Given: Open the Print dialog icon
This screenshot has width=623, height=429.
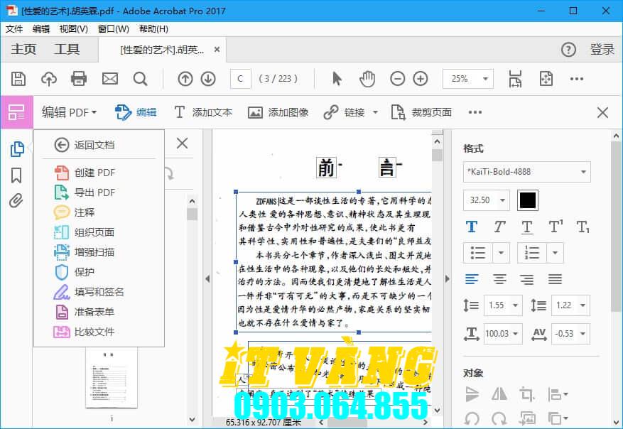Looking at the screenshot, I should point(78,79).
